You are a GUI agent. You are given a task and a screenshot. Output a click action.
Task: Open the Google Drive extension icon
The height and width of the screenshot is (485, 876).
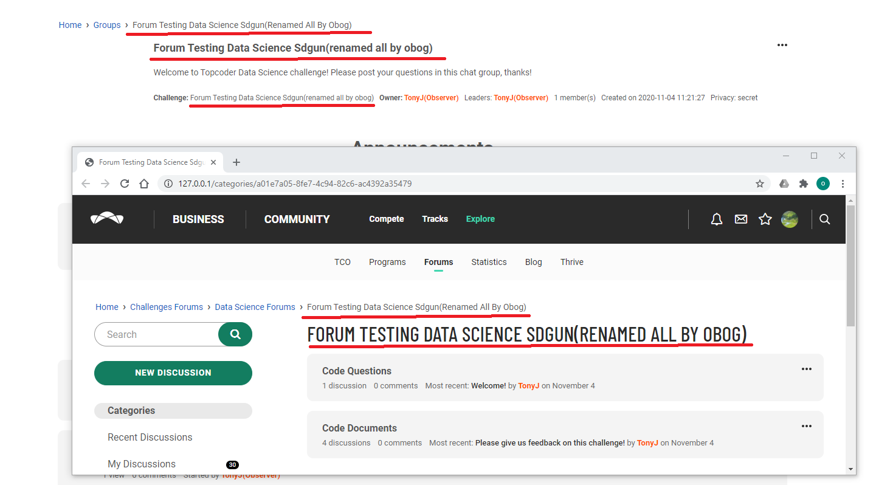tap(784, 184)
